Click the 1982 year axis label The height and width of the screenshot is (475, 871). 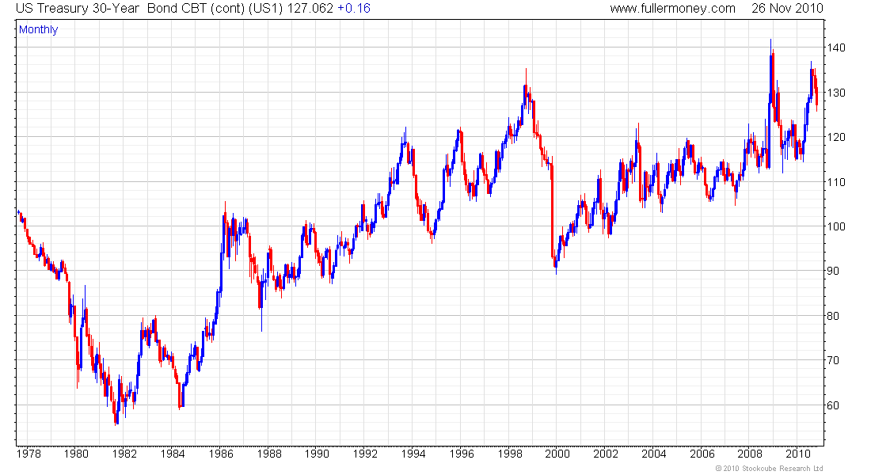coord(124,454)
